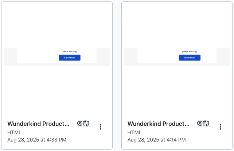Open the three-dot menu on 4:33 PM card
Image resolution: width=234 pixels, height=151 pixels.
[101, 127]
